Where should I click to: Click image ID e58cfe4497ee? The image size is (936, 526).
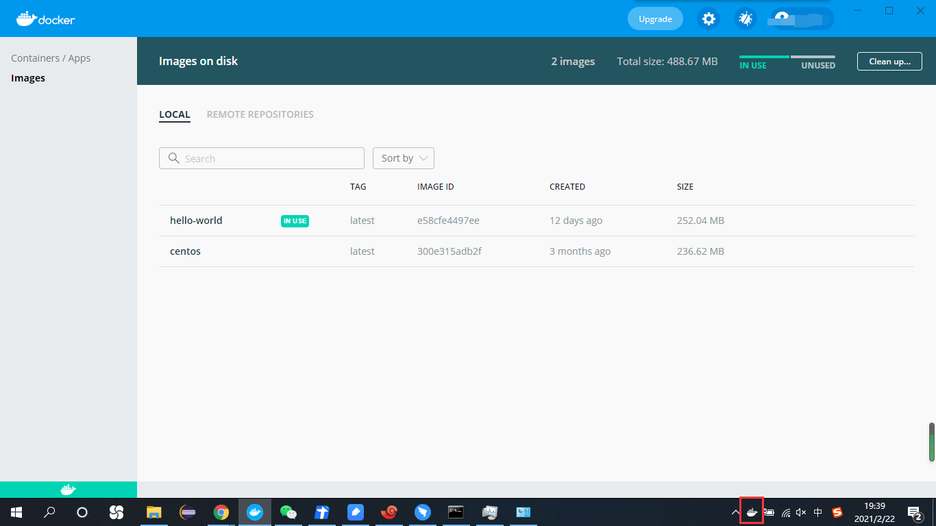(448, 221)
